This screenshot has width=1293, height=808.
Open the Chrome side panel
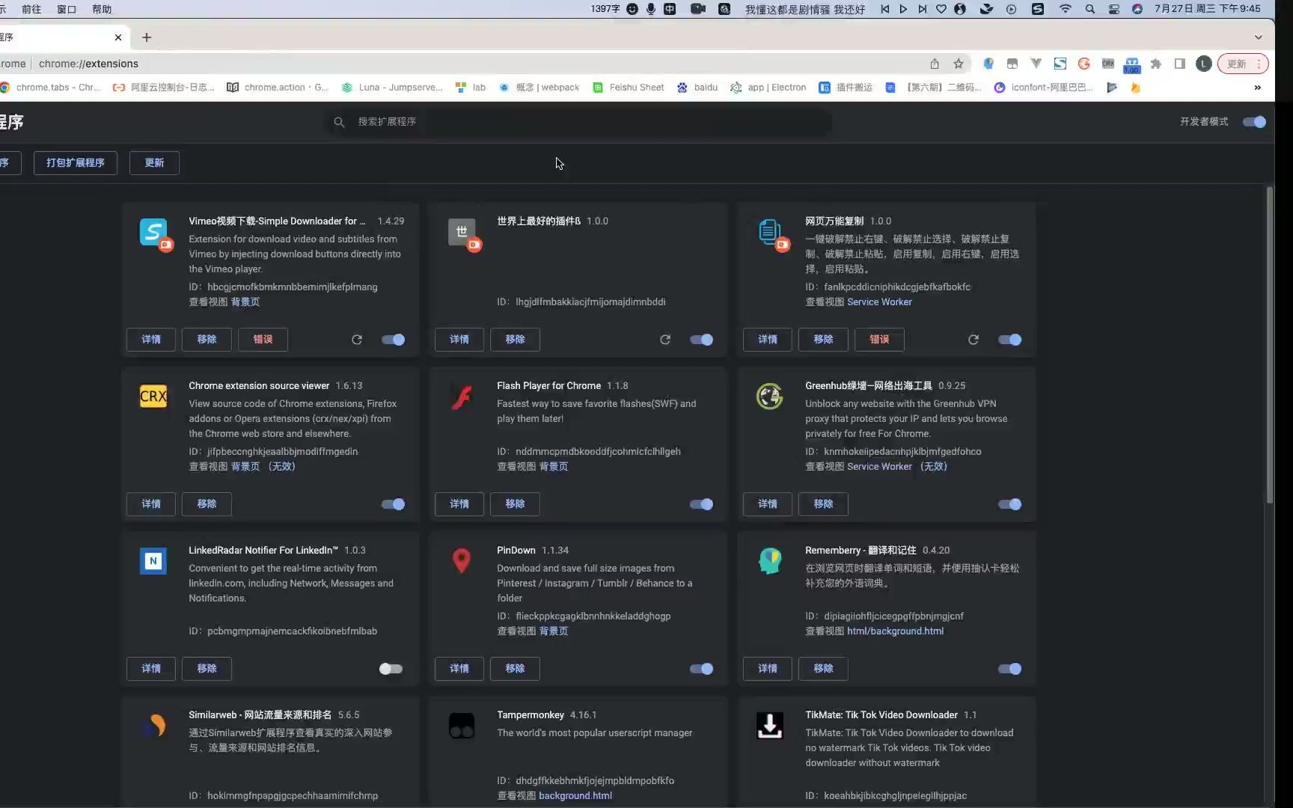[1180, 64]
